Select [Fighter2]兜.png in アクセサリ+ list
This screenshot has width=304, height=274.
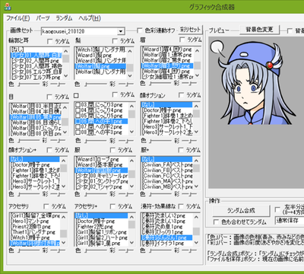click(101, 227)
